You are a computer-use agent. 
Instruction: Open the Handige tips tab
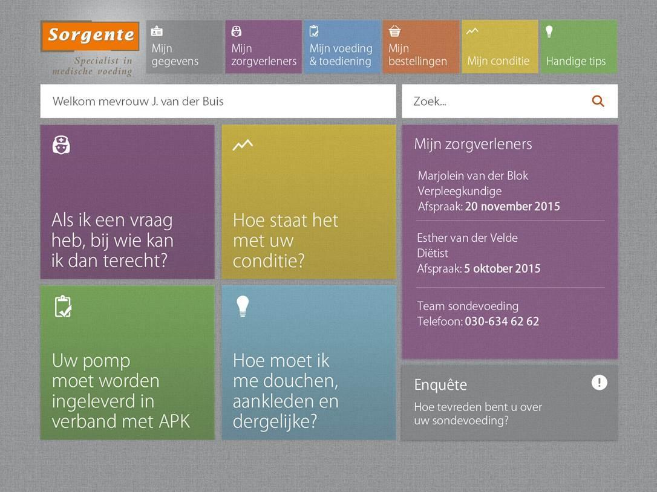[x=578, y=47]
